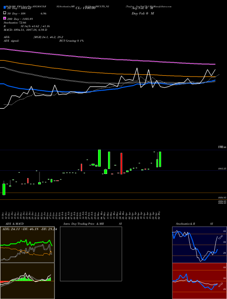Click the 'Avg Vol: 0 M' label
227x299 pixels.
(143, 8)
